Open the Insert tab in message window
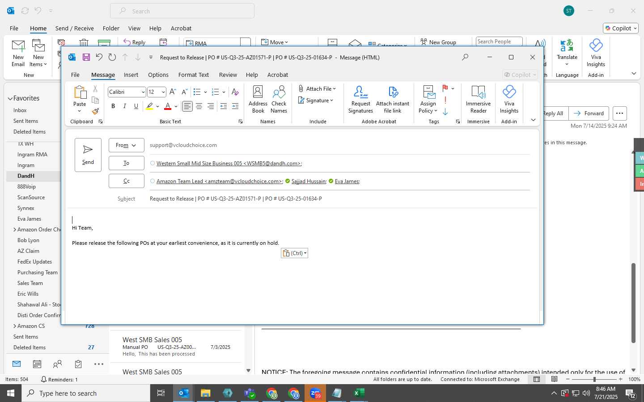This screenshot has width=644, height=402. pos(131,75)
